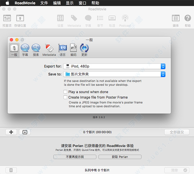Open the 窗口 menu

pos(82,3)
